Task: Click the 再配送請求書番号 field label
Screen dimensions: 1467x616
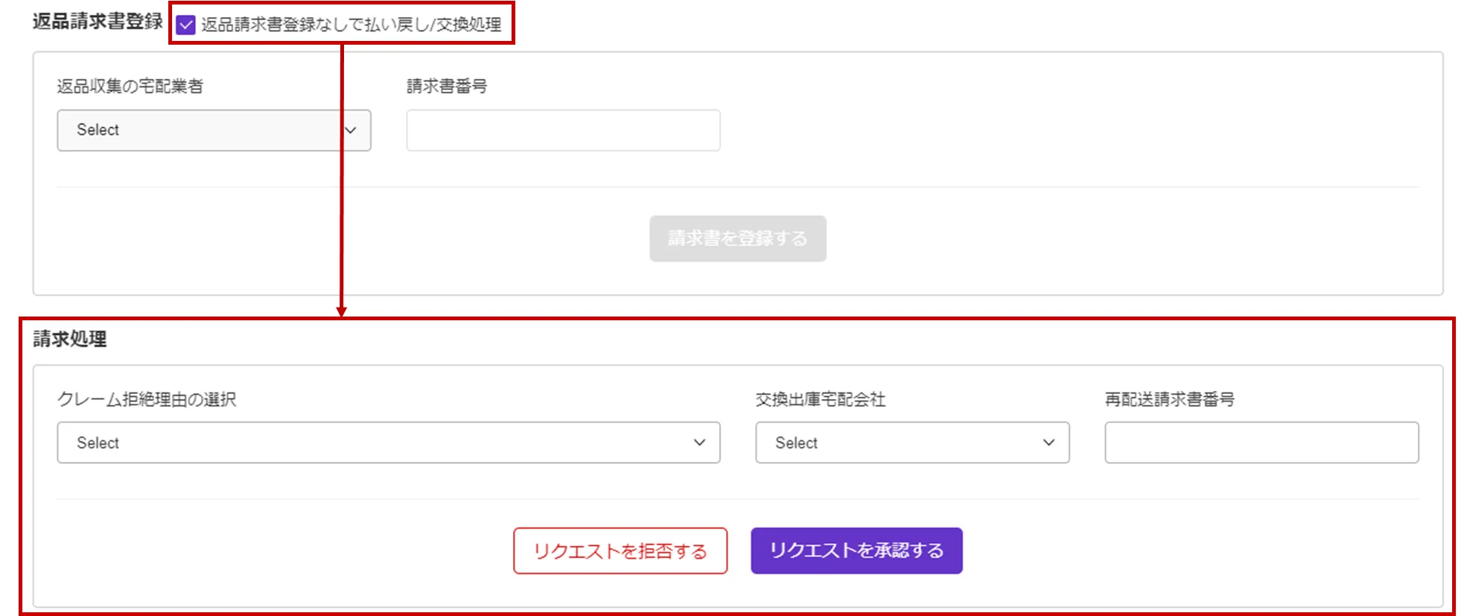Action: click(1169, 400)
